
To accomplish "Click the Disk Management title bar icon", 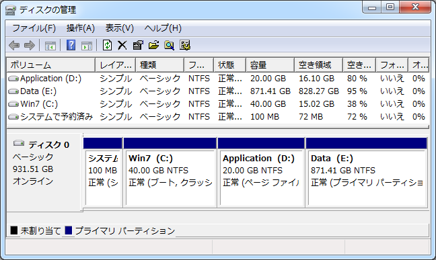I will click(11, 10).
